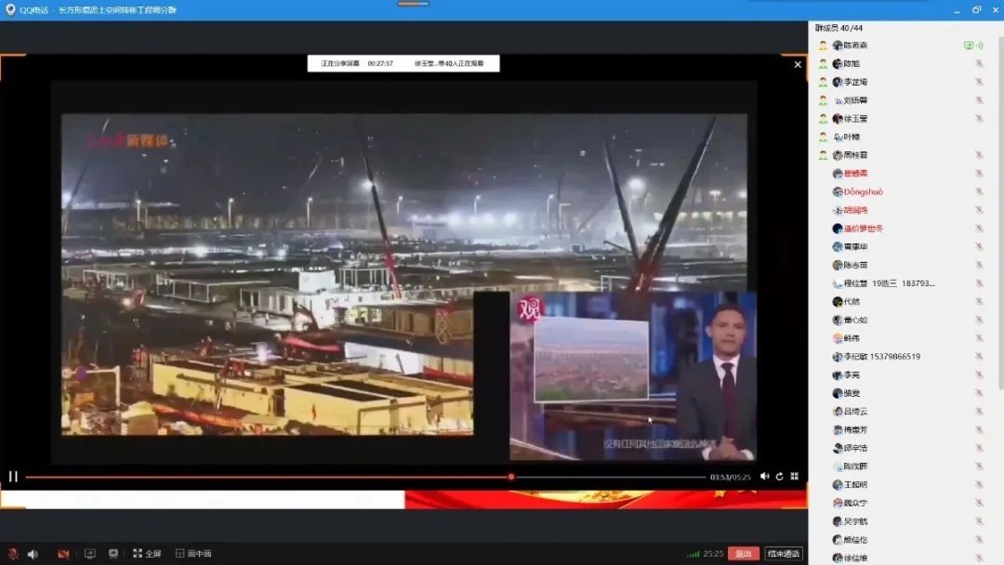
Task: Seek using the video progress bar knob
Action: coord(511,477)
